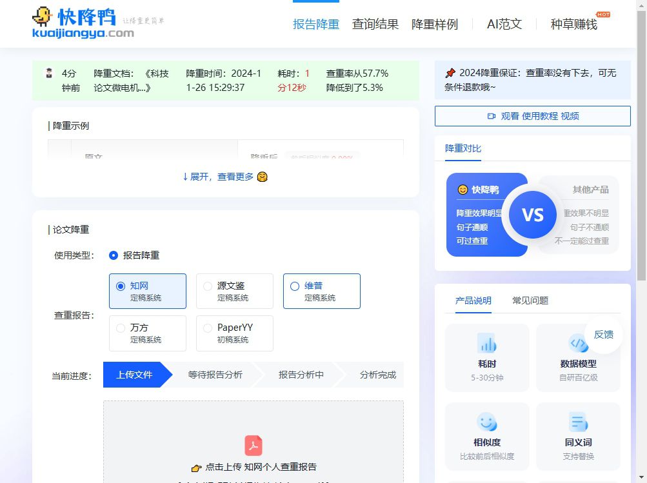The height and width of the screenshot is (483, 647).
Task: Open the AI范文 navigation item
Action: [504, 25]
